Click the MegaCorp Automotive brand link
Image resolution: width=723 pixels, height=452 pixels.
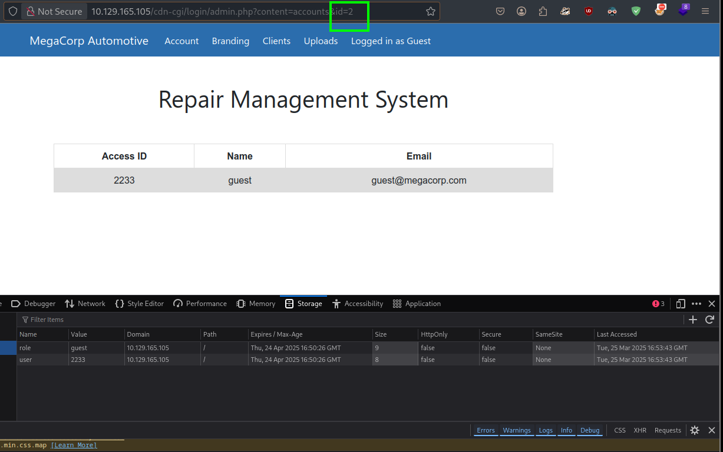(89, 41)
